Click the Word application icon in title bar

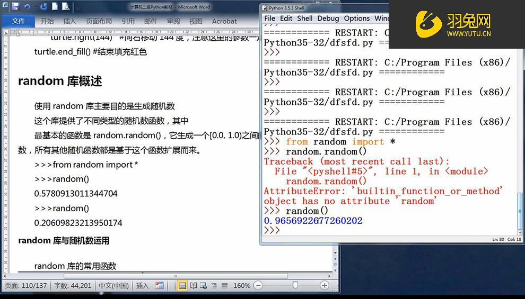pos(5,6)
